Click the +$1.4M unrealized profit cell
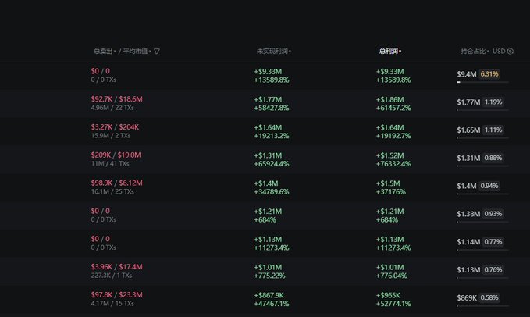Image resolution: width=530 pixels, height=317 pixels. (x=269, y=183)
